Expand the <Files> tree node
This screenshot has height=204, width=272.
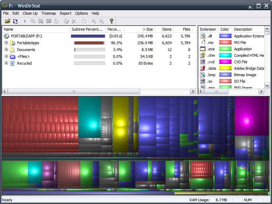6,56
